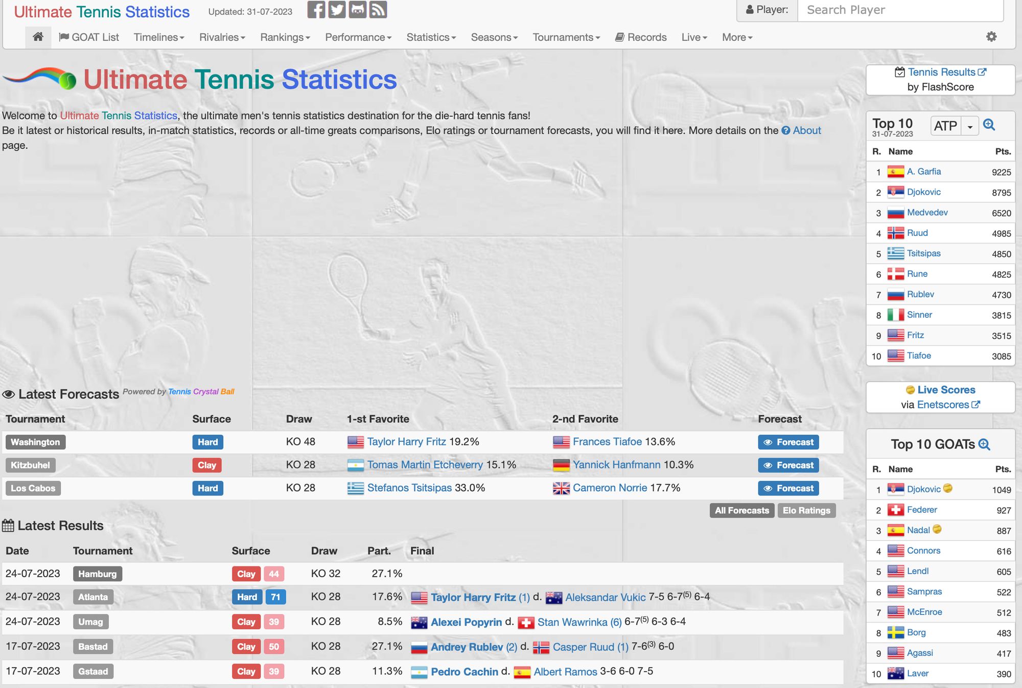Click the Search Player input field
Image resolution: width=1022 pixels, height=688 pixels.
(900, 10)
